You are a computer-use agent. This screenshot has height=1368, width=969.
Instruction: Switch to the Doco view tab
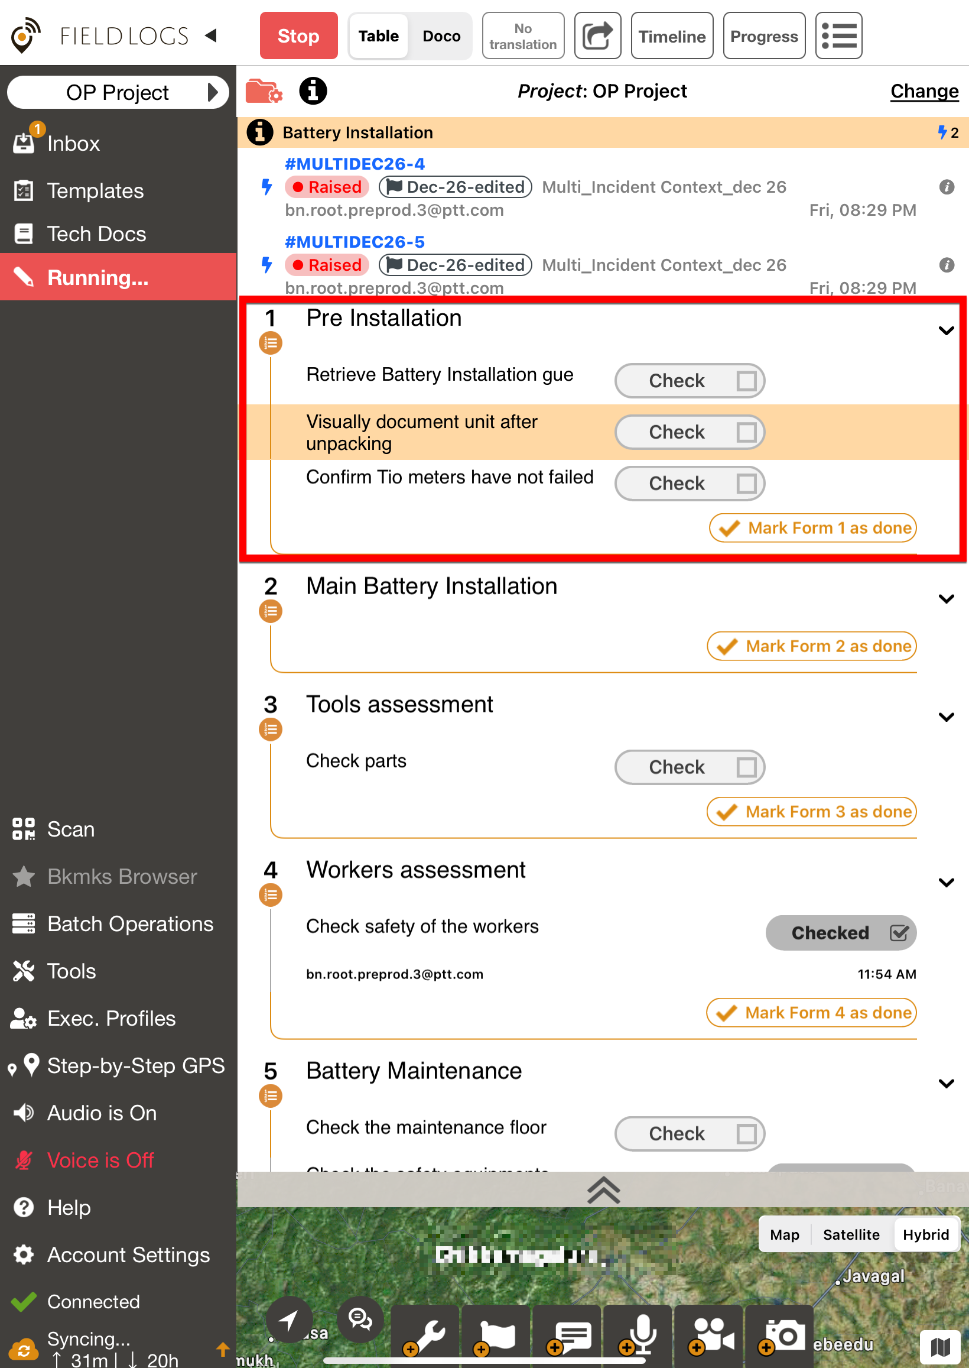click(441, 36)
